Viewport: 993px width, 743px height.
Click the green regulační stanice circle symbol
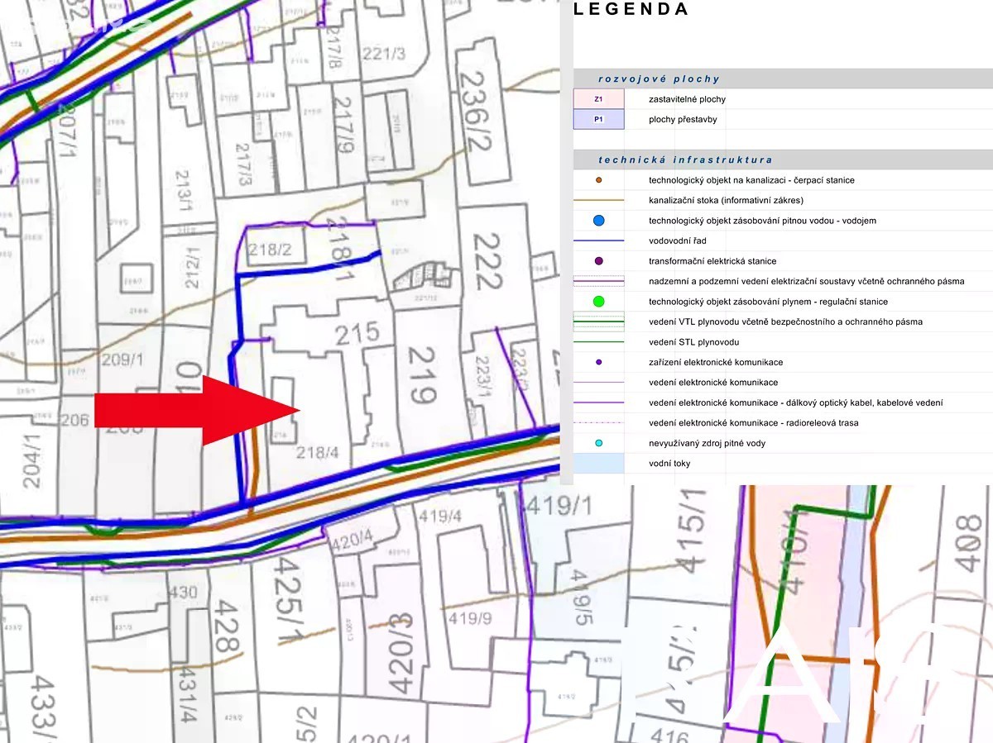[598, 302]
